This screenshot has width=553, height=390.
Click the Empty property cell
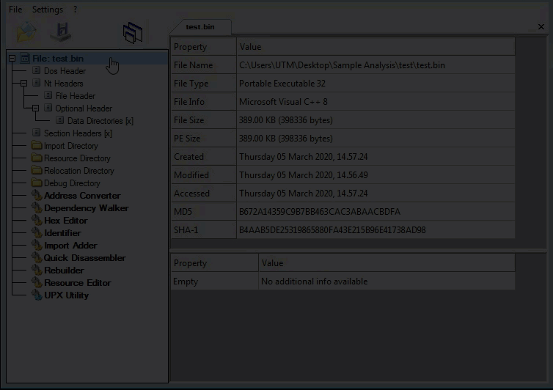(x=214, y=282)
